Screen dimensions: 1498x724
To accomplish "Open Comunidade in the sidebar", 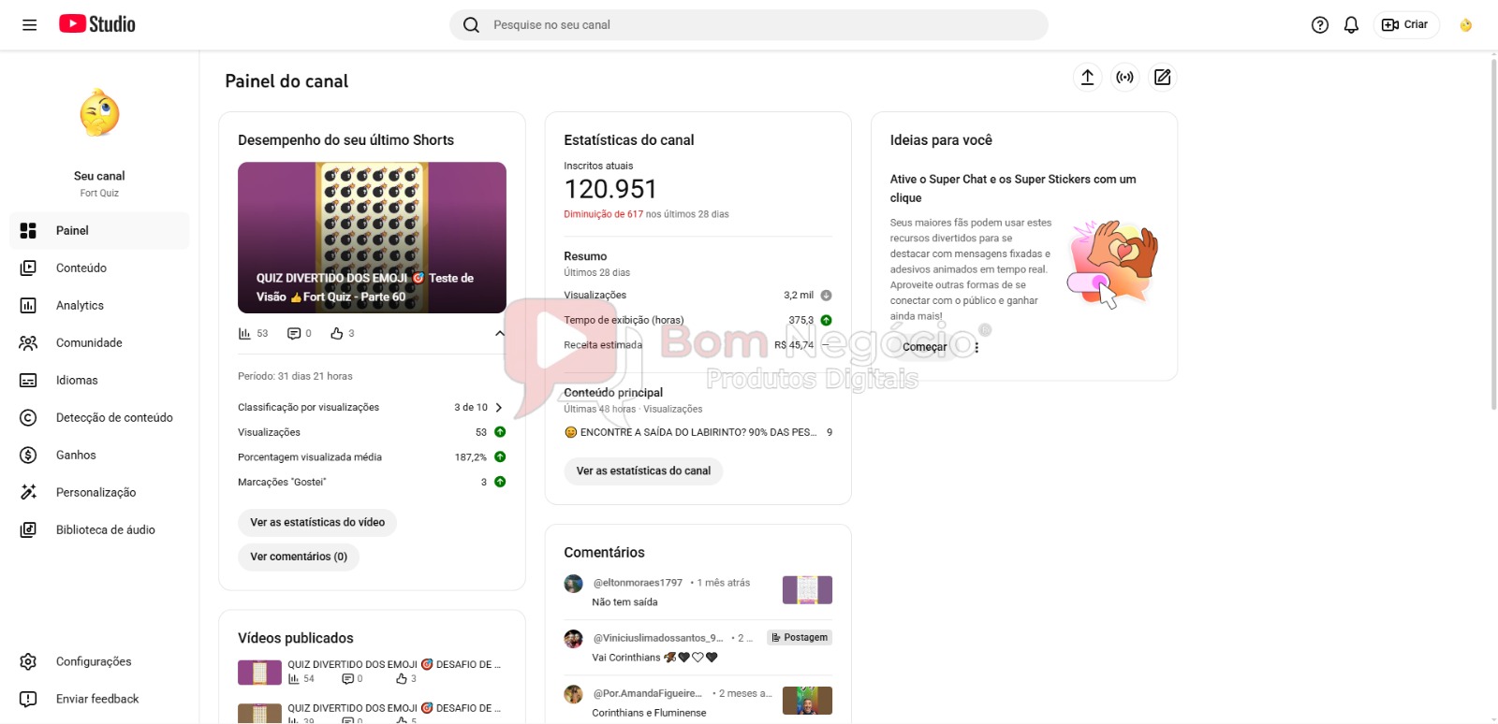I will point(99,343).
